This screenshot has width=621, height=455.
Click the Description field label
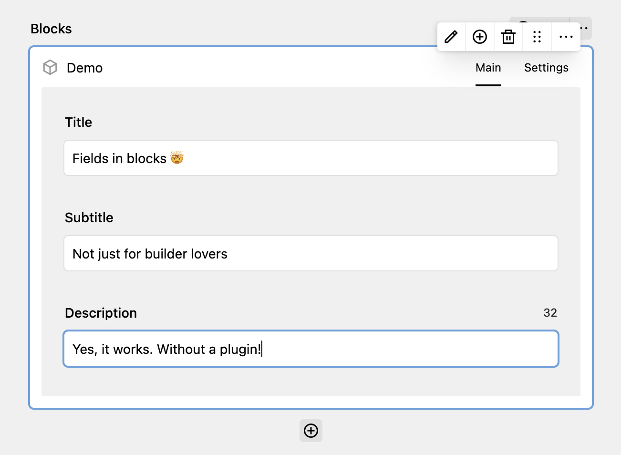click(x=101, y=313)
